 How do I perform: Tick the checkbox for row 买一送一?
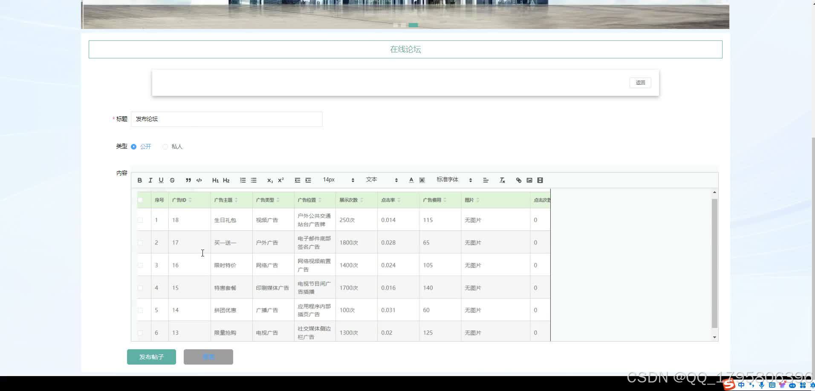140,243
